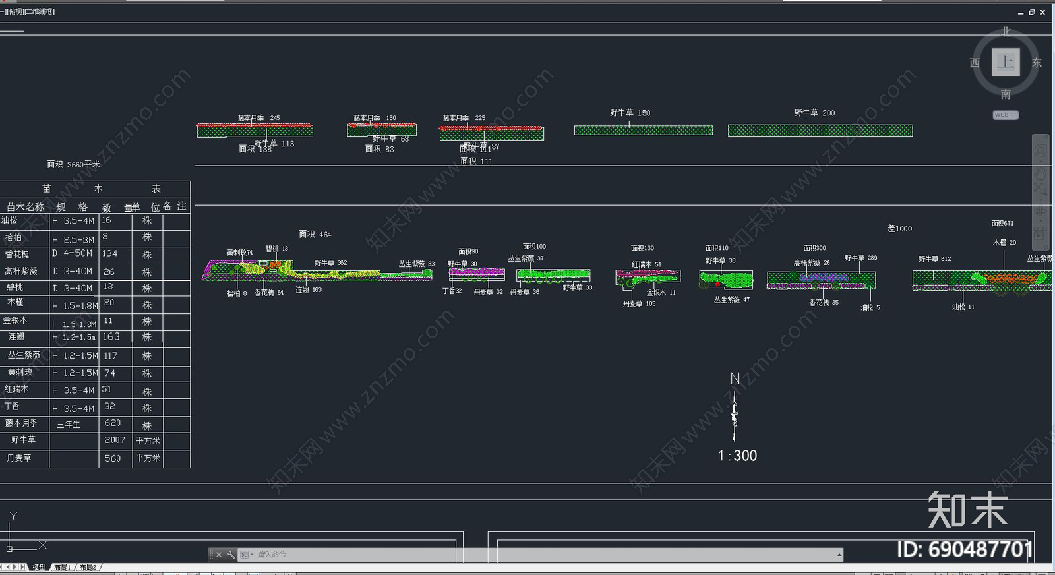Select the 三年生 specification cell

68,425
